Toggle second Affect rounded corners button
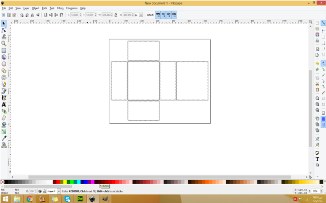326x203 pixels. (x=164, y=15)
